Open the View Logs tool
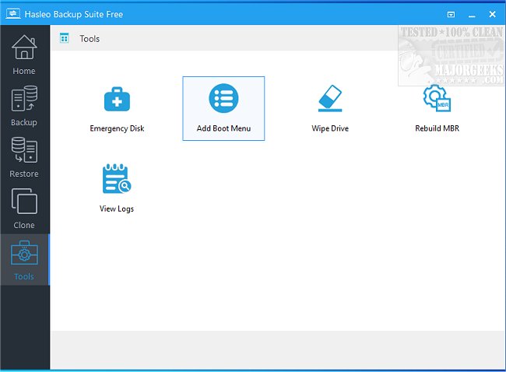 [x=117, y=189]
